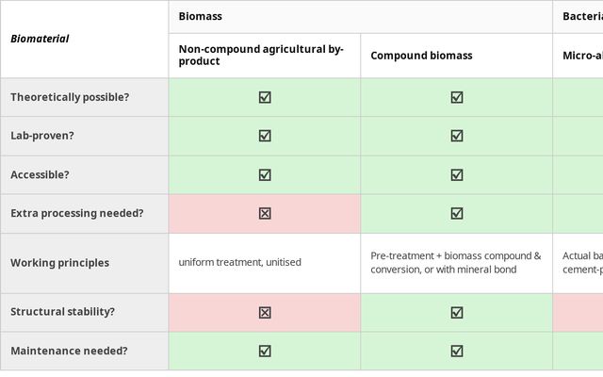Viewport: 603px width, 377px height.
Task: Select the Structural stability? row label
Action: (x=62, y=312)
